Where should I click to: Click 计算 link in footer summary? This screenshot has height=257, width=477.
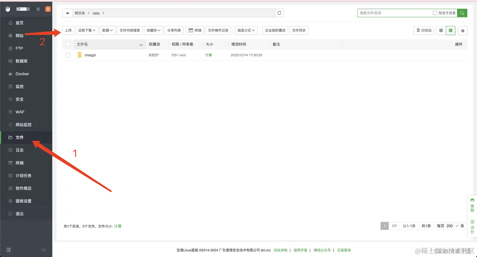118,226
